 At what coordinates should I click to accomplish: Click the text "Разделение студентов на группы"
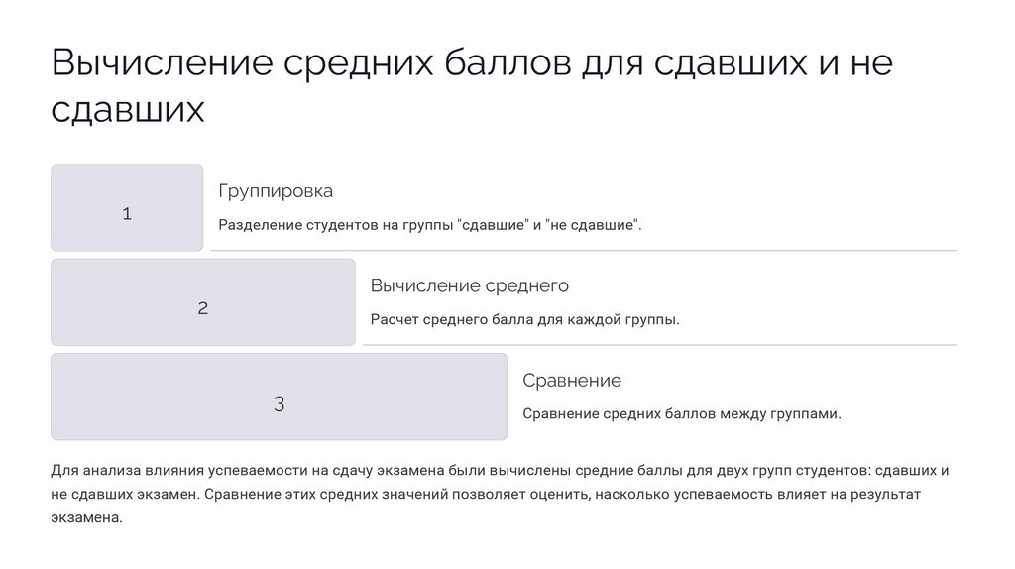pyautogui.click(x=337, y=225)
